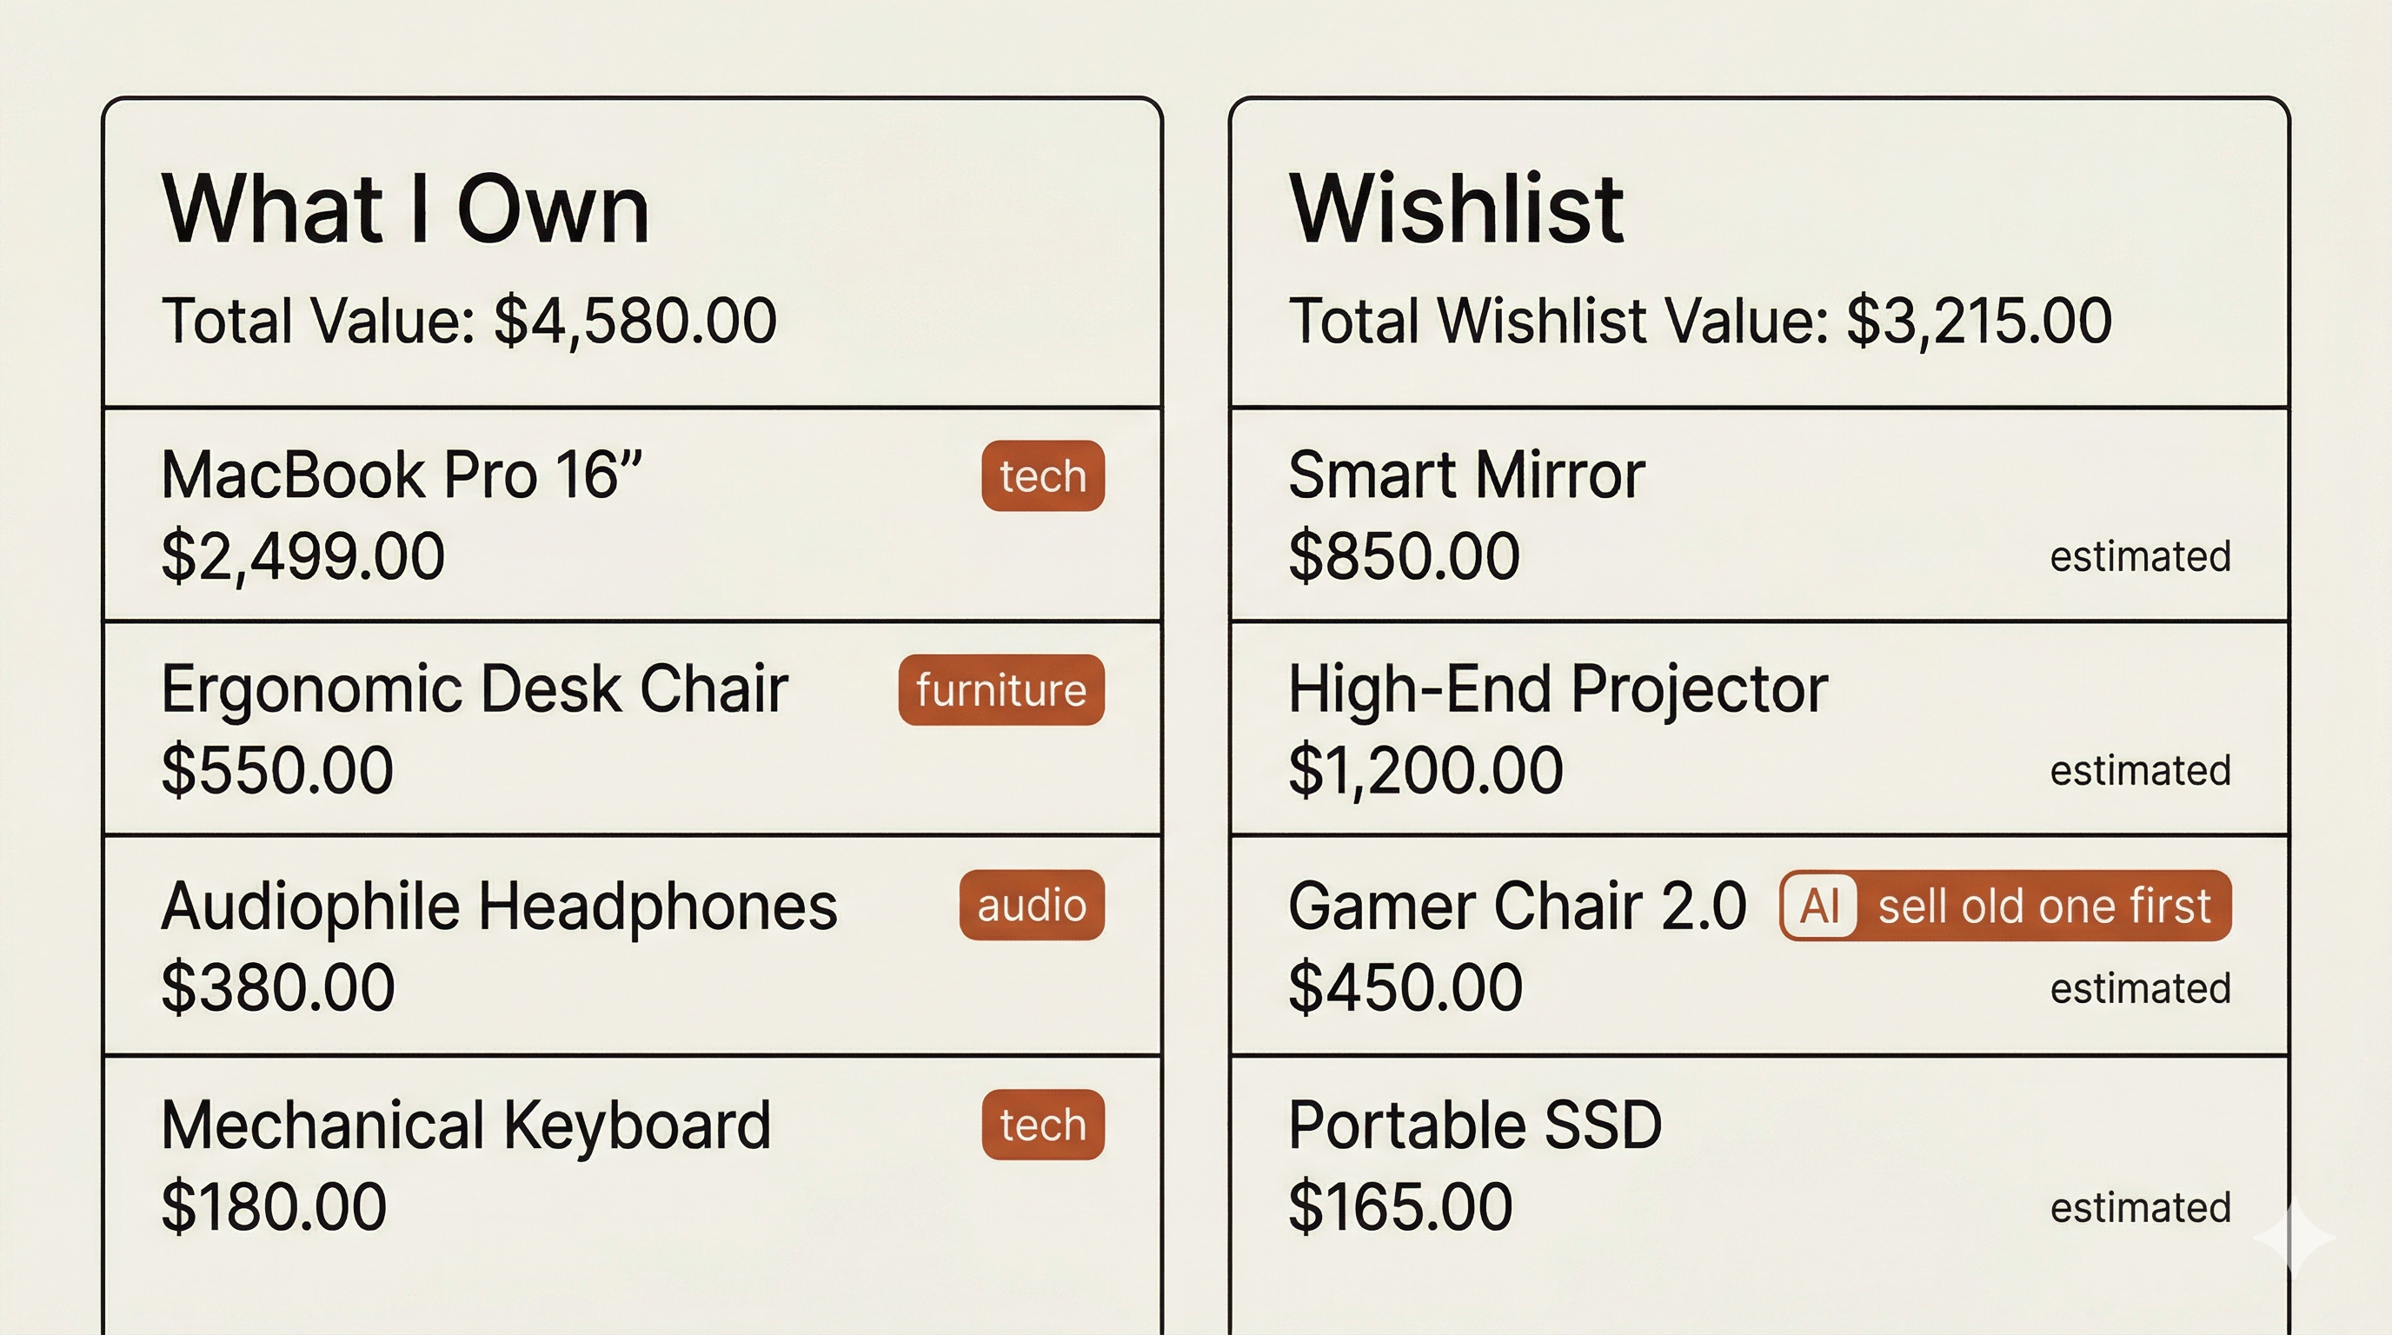Image resolution: width=2392 pixels, height=1335 pixels.
Task: Expand the MacBook Pro 16" entry
Action: click(557, 515)
